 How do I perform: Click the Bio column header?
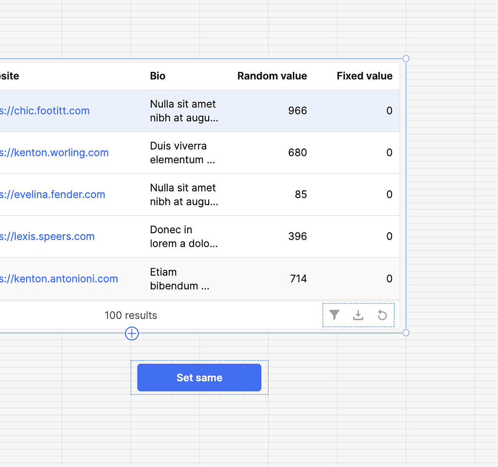[x=157, y=76]
